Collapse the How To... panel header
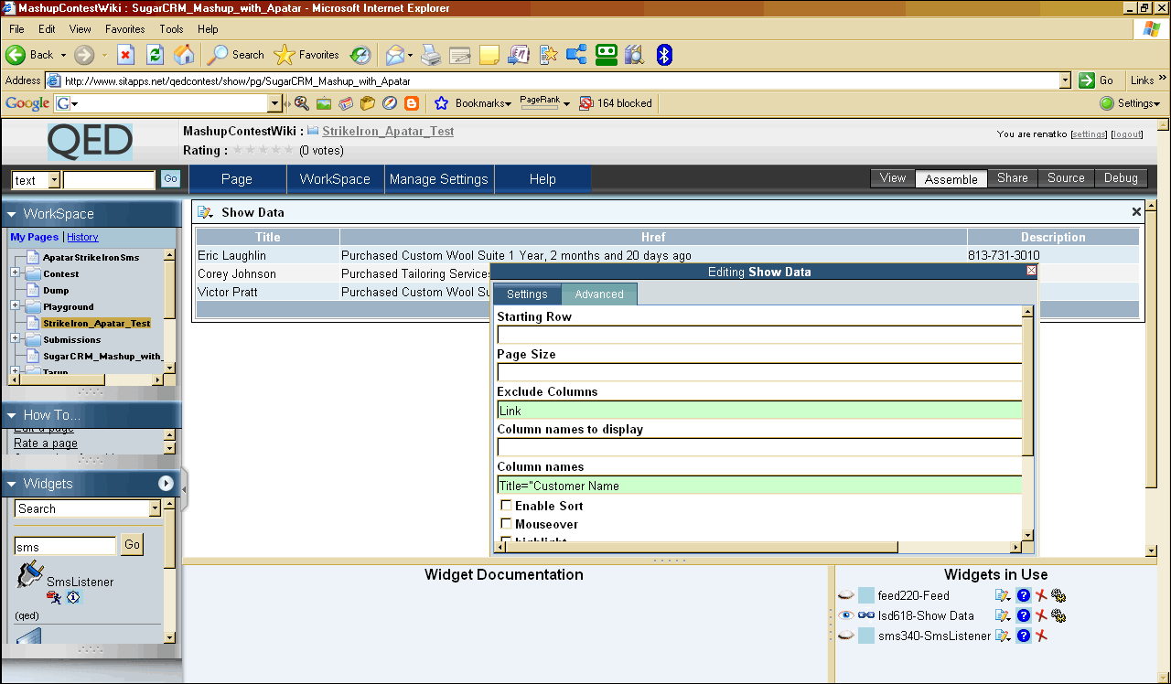 pos(91,414)
